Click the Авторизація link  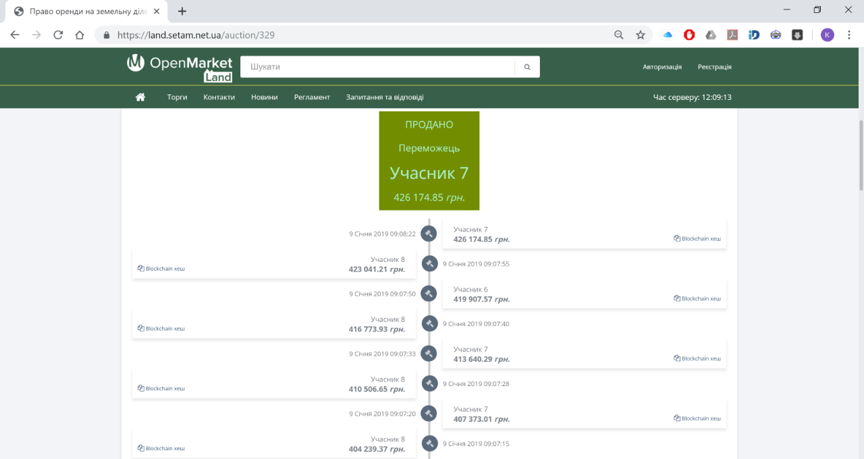coord(662,67)
